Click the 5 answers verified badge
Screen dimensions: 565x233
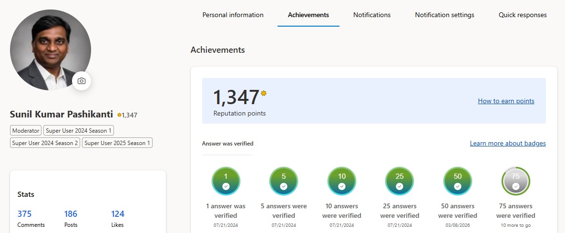point(284,181)
